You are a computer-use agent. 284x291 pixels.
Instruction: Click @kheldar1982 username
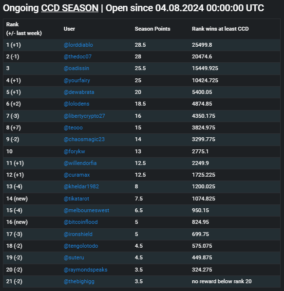pos(81,186)
